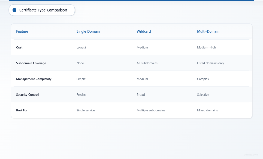Click the All subdomains cell
This screenshot has height=159, width=263.
click(147, 63)
